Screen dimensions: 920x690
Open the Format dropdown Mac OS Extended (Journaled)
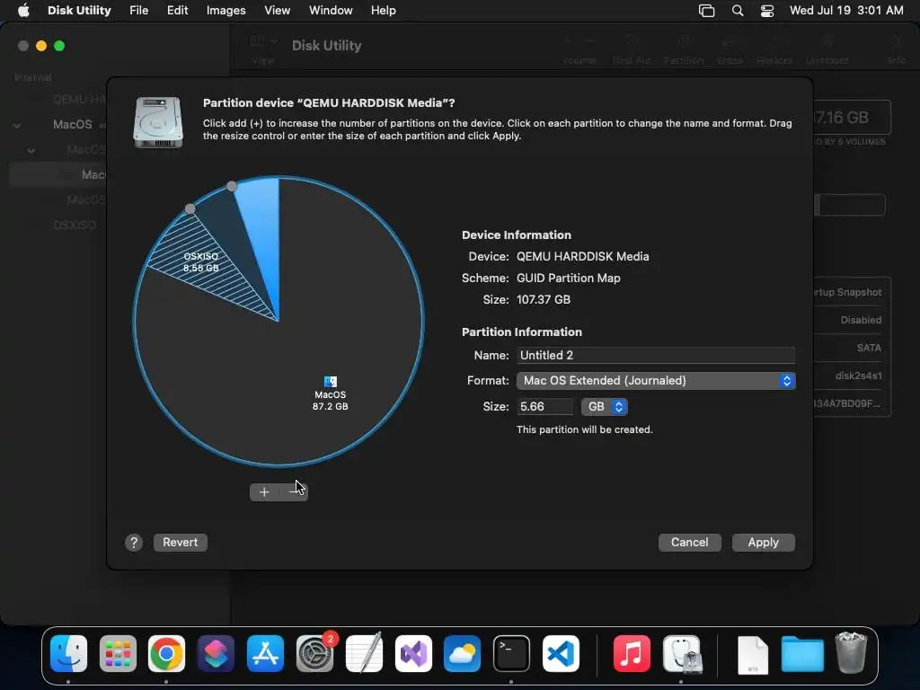655,380
